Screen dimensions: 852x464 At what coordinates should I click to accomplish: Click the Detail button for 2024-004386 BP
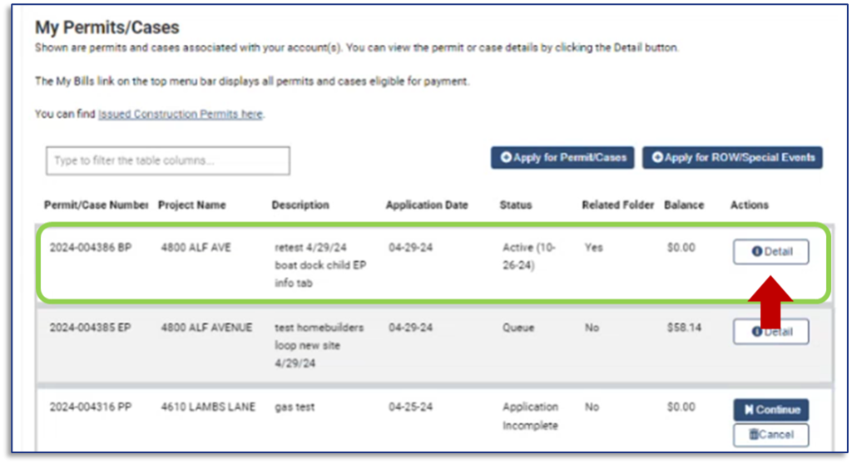(770, 252)
